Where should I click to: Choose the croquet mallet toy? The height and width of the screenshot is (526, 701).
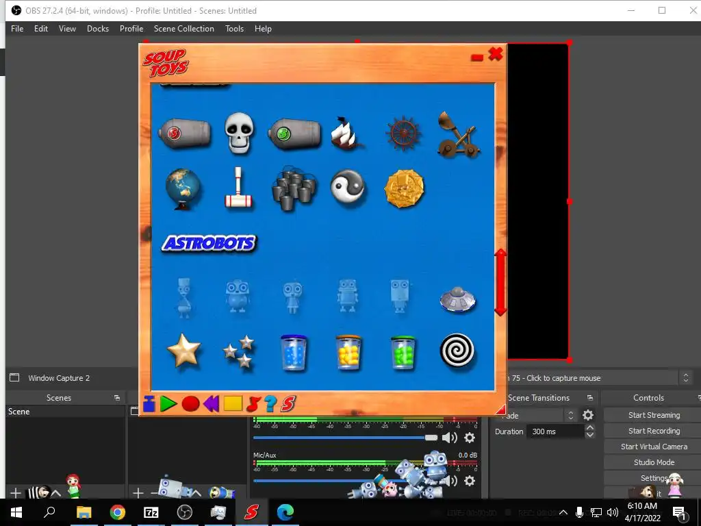[238, 188]
